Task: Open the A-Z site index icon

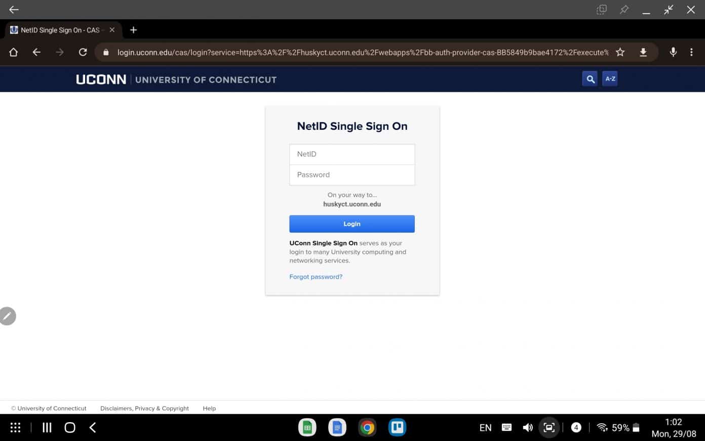Action: tap(610, 78)
